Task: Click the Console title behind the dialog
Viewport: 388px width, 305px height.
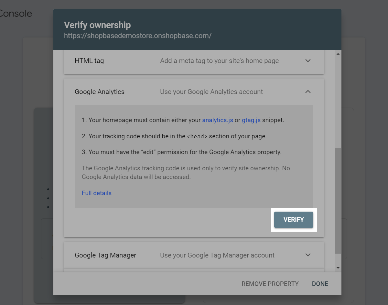Action: [x=16, y=14]
